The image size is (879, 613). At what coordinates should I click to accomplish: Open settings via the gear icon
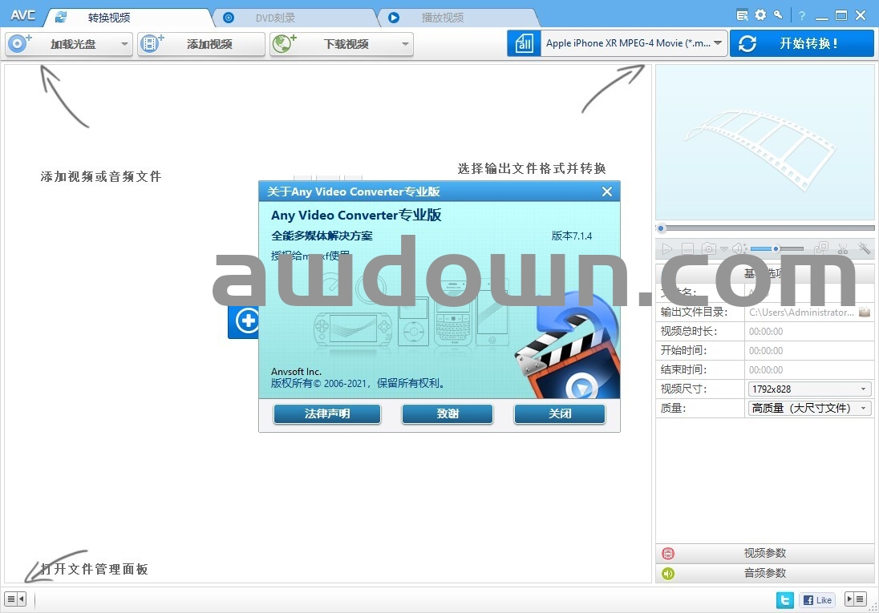pos(760,14)
